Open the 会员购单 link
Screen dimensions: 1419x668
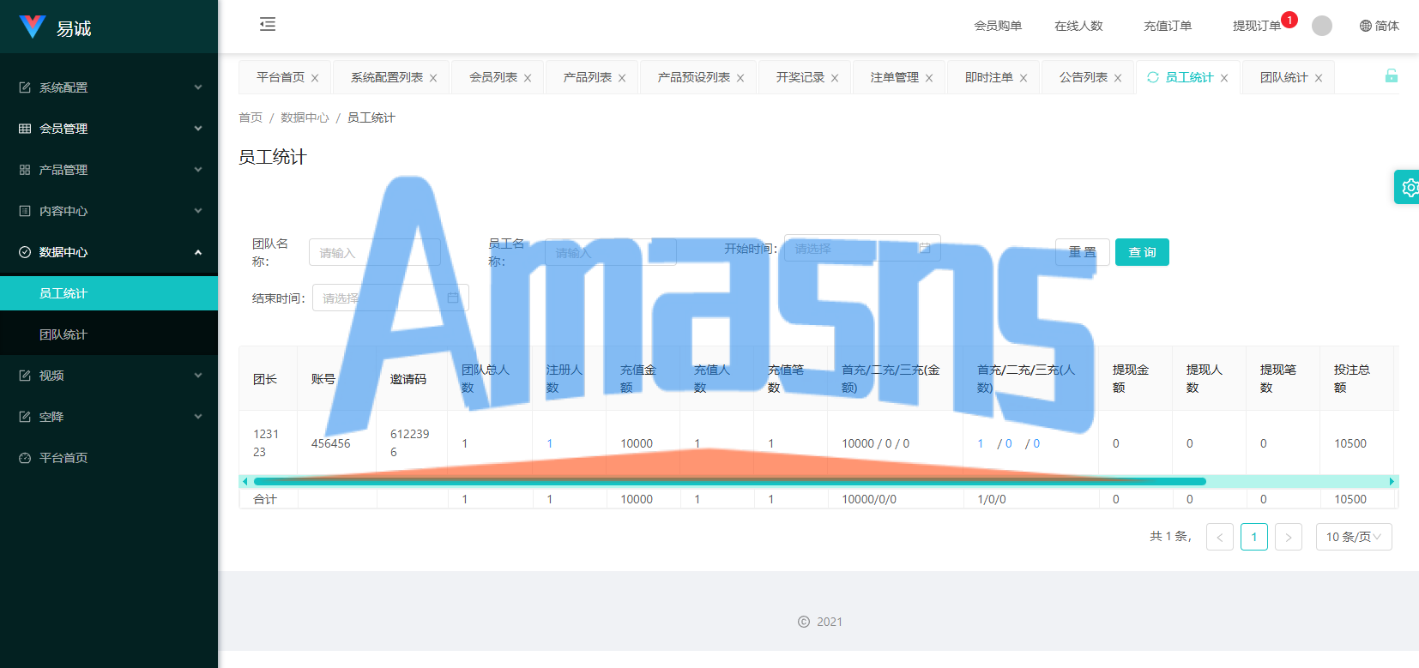coord(998,26)
